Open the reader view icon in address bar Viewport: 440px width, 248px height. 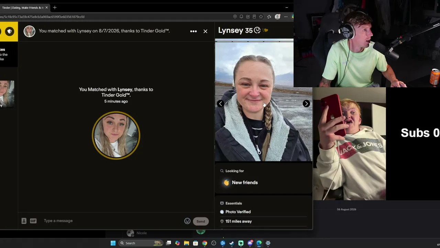click(254, 17)
